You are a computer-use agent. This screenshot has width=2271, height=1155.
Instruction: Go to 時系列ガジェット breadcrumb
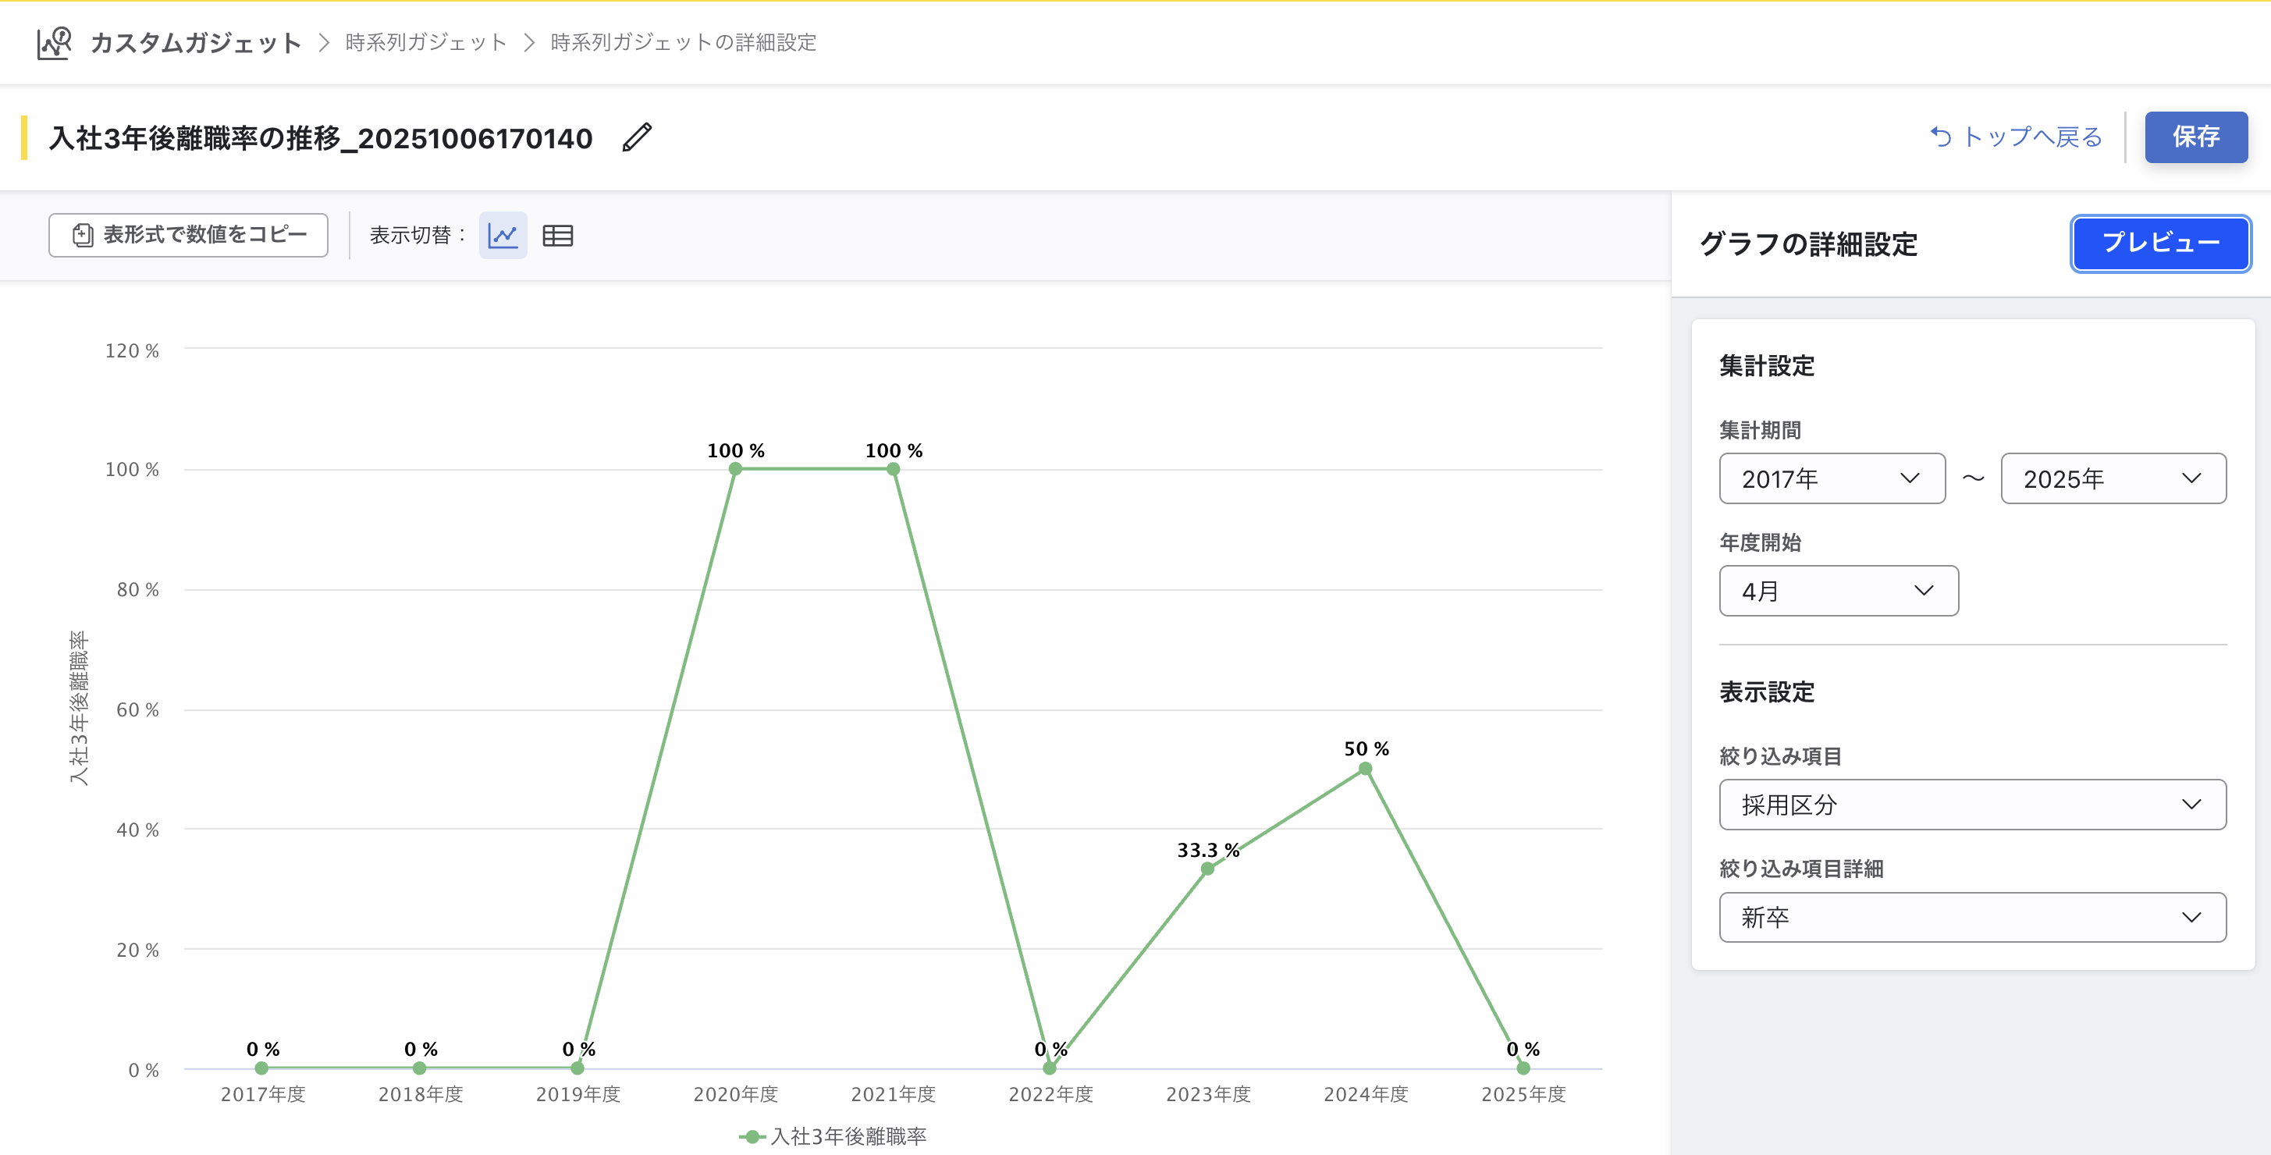coord(426,42)
